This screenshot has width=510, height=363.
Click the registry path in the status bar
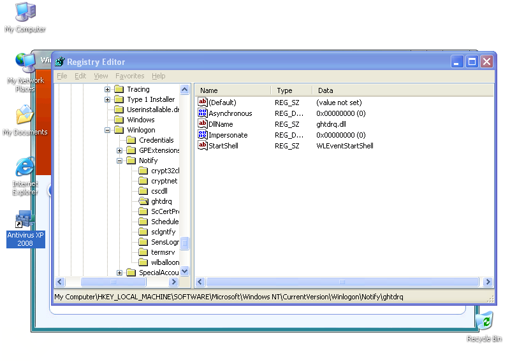229,297
